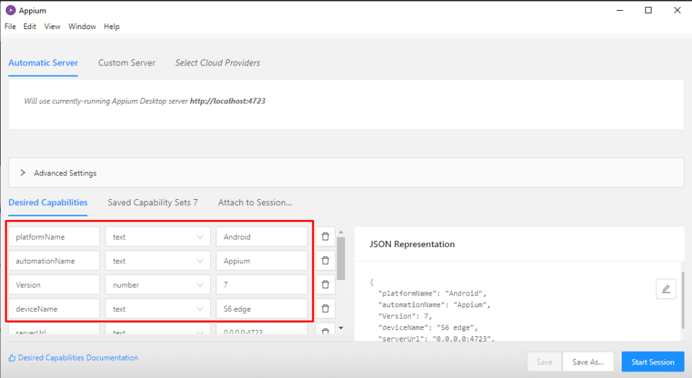The image size is (692, 378).
Task: Open the Edit menu
Action: point(30,26)
